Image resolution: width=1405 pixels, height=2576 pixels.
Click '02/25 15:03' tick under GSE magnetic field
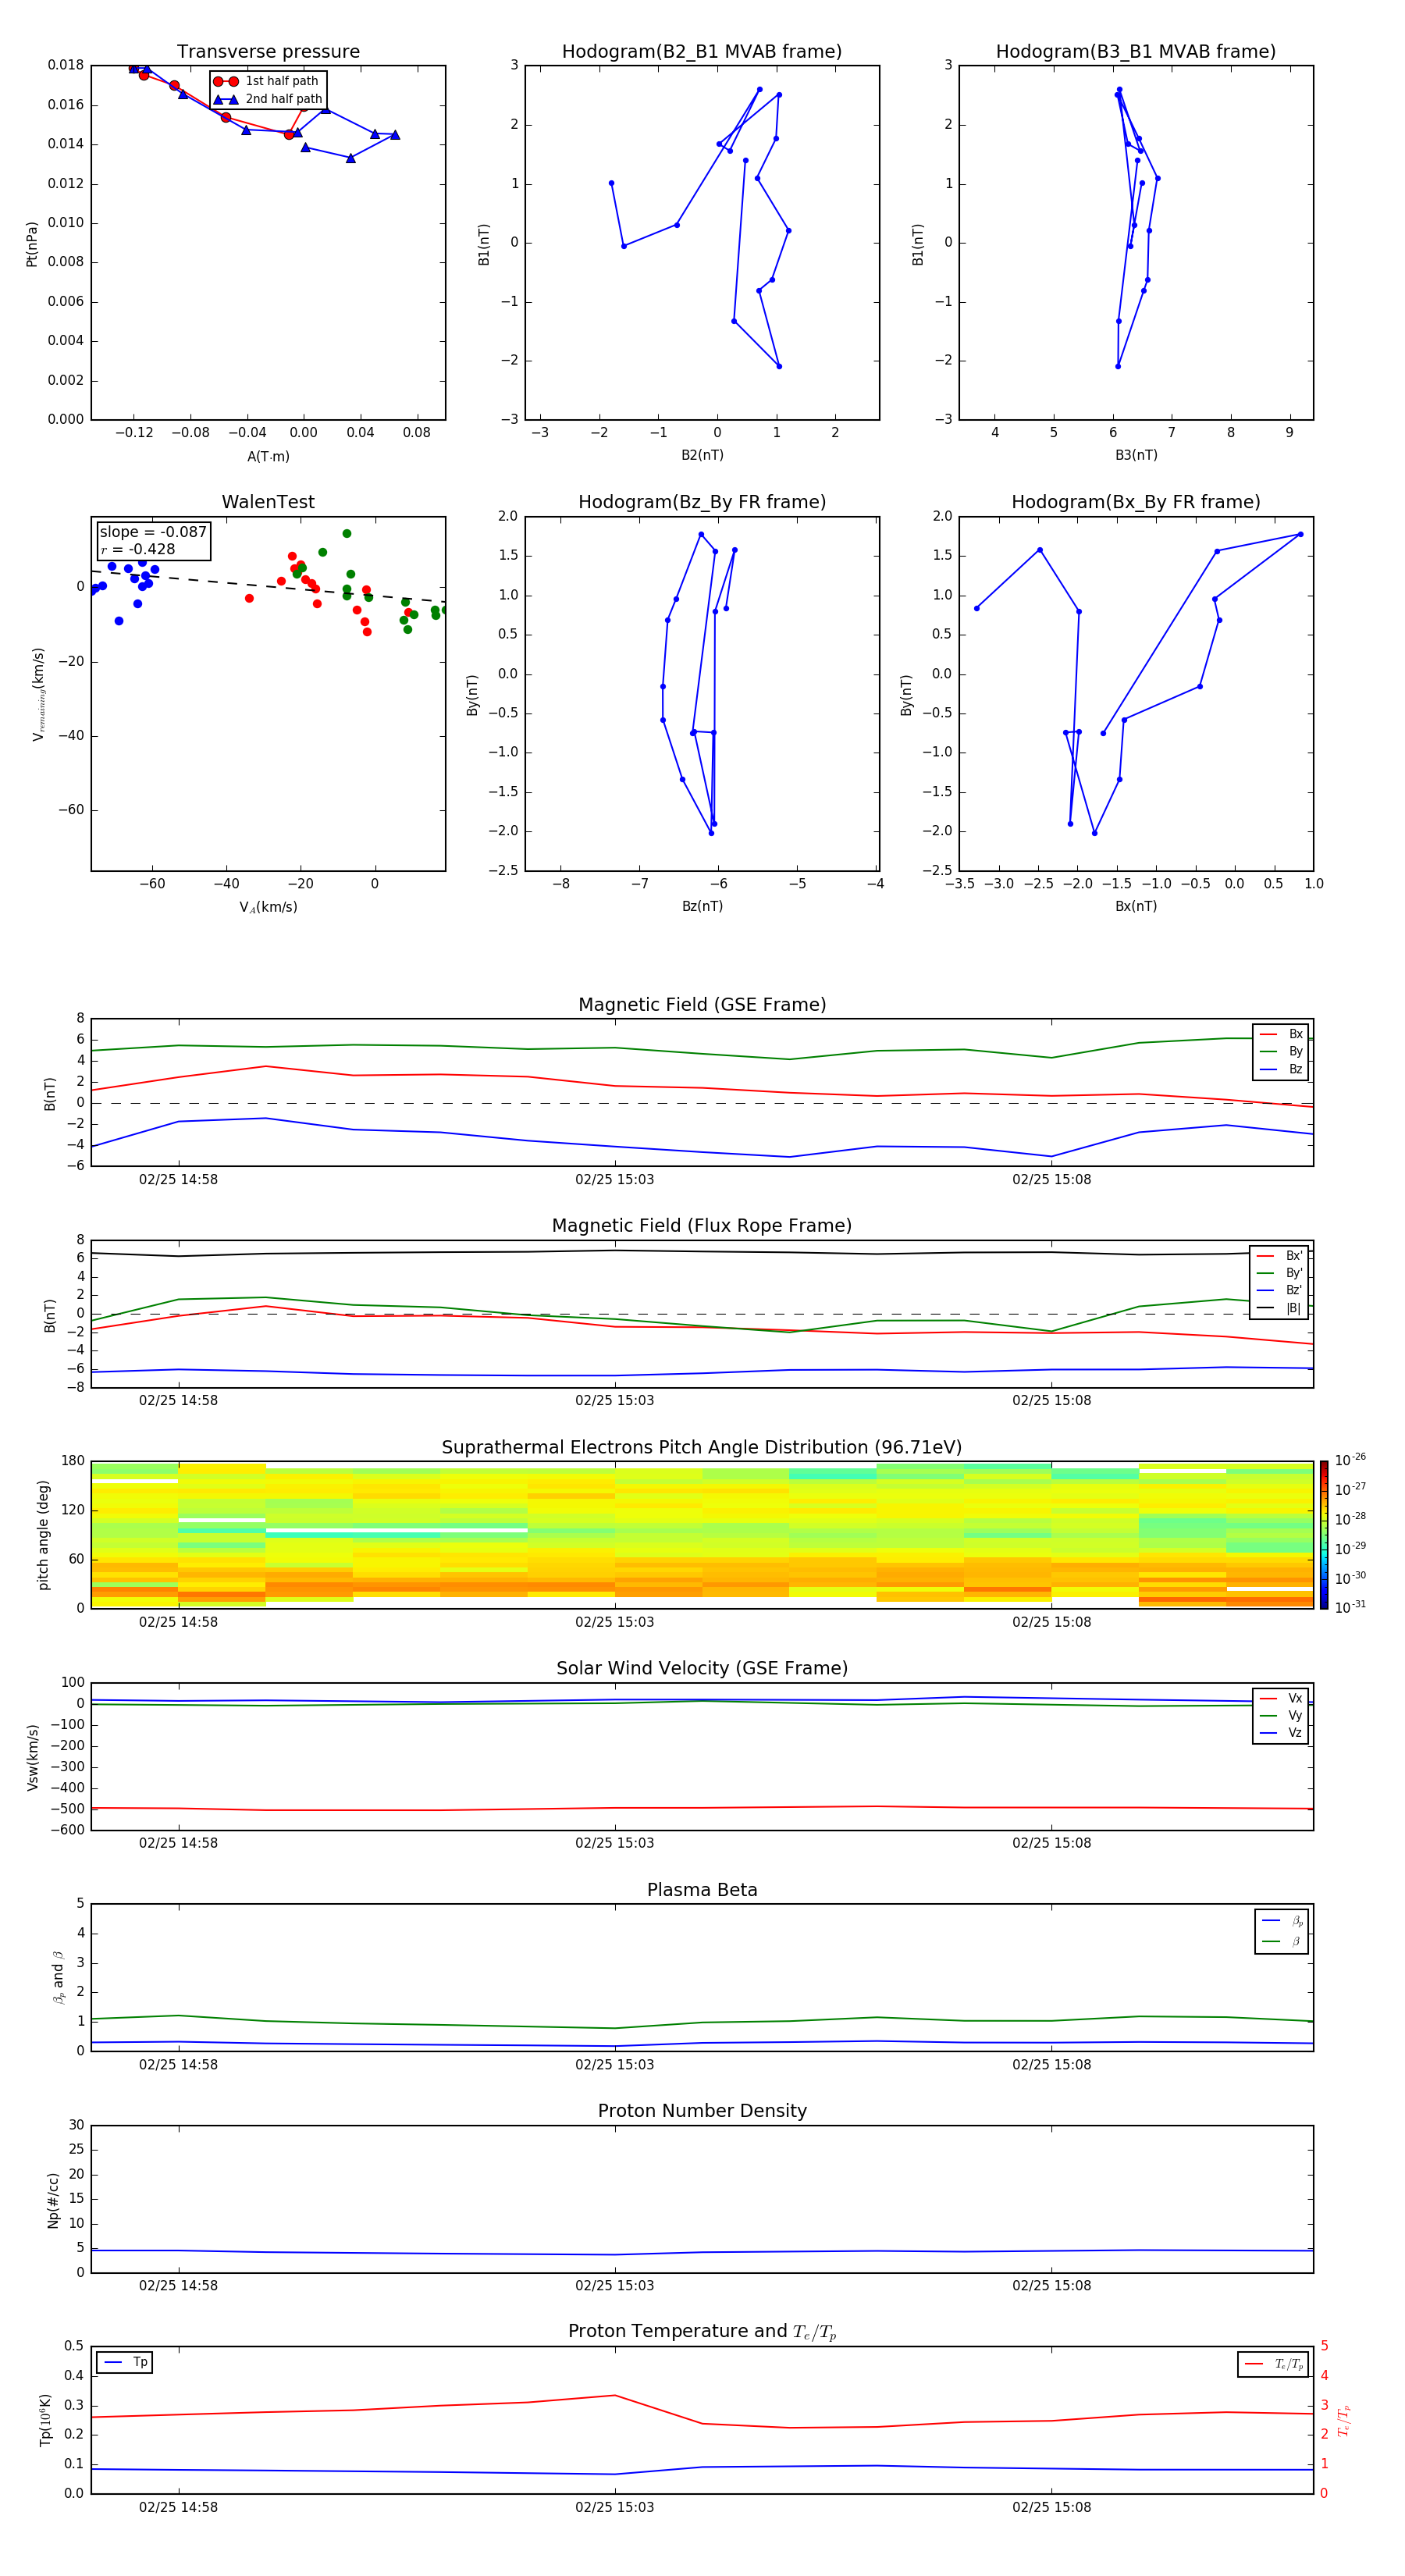click(614, 1180)
